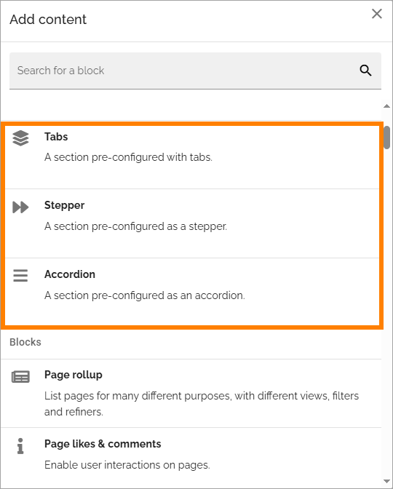Add the Page likes & comments block
This screenshot has height=489, width=393.
coord(191,454)
